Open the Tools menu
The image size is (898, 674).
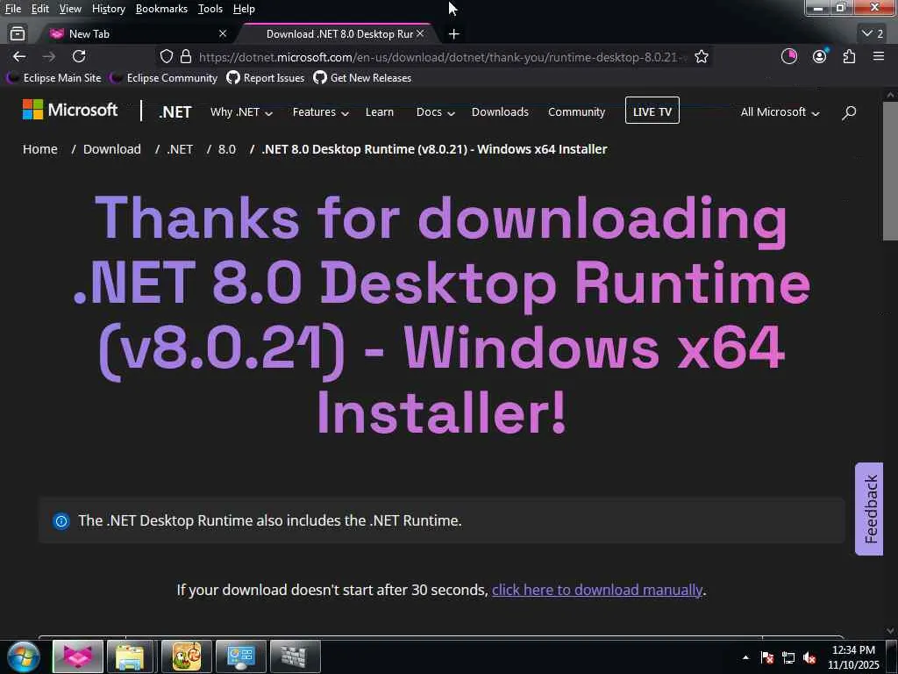coord(210,9)
